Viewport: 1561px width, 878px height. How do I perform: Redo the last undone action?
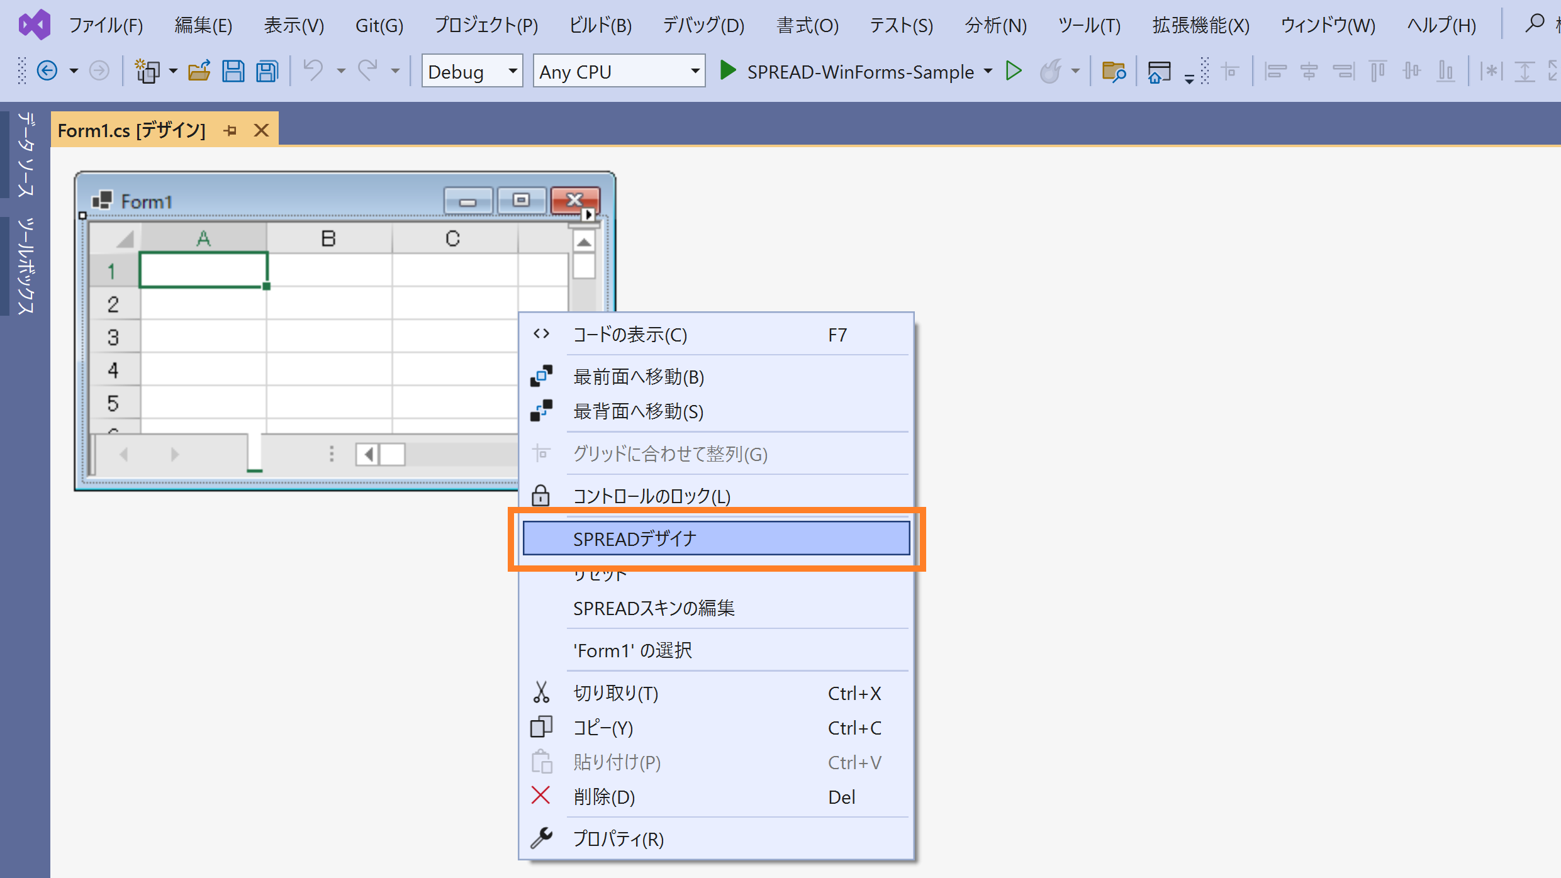point(367,70)
